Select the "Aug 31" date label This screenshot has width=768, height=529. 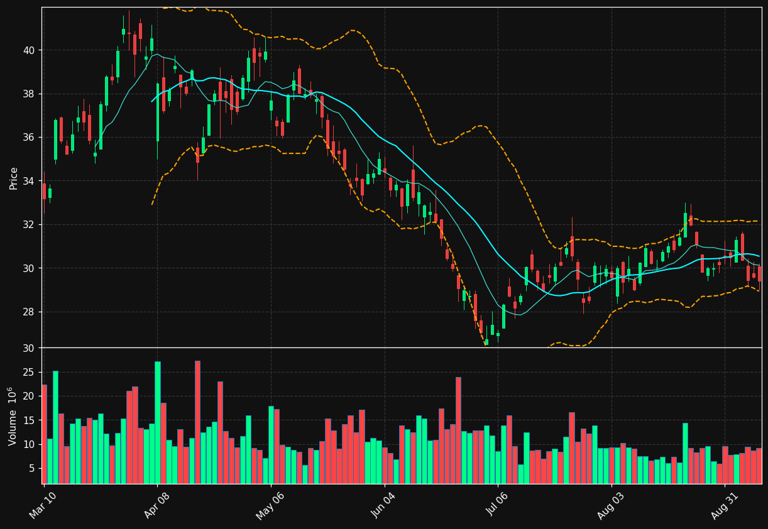pyautogui.click(x=724, y=505)
